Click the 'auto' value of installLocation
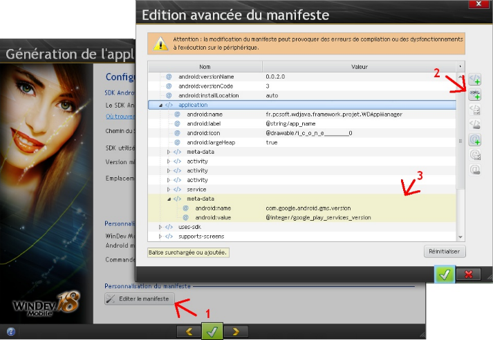The width and height of the screenshot is (493, 340). (272, 95)
